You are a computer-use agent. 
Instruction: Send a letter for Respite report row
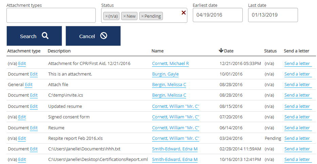click(x=297, y=138)
